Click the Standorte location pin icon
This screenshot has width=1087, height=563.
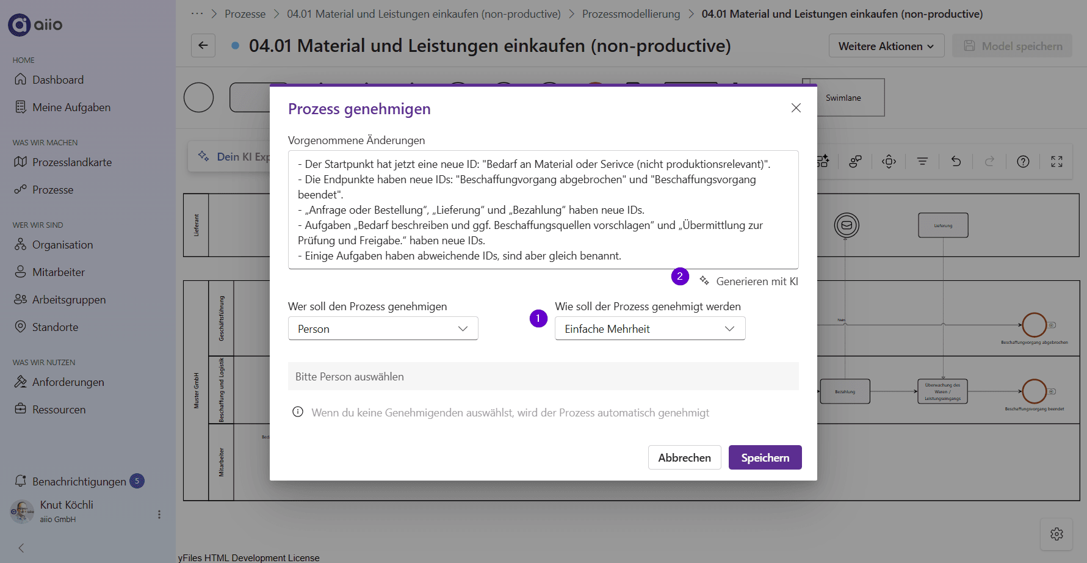[x=21, y=327]
